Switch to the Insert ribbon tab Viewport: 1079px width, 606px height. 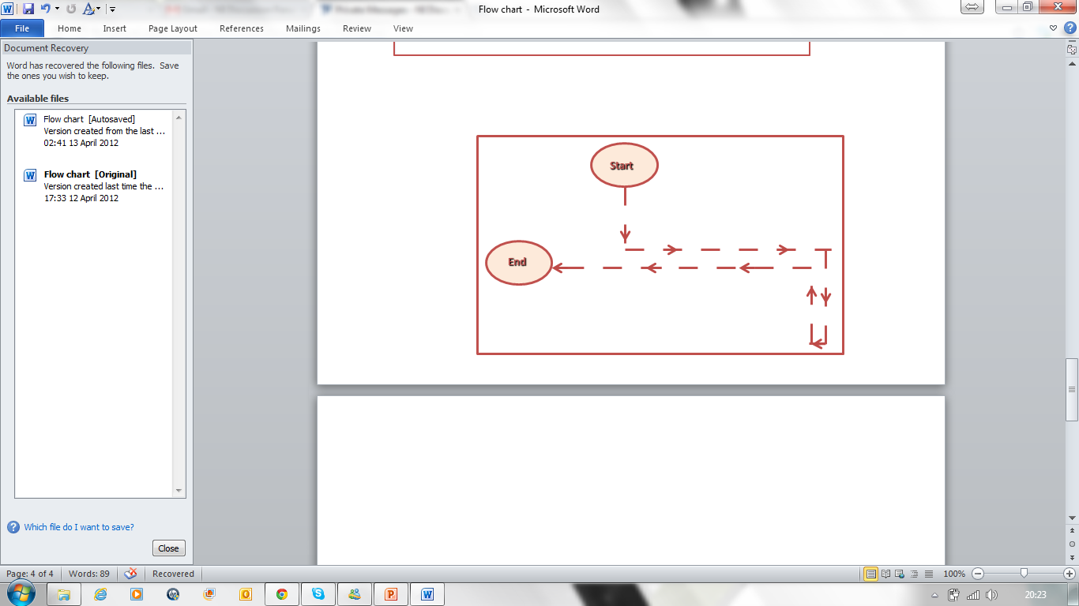tap(115, 28)
